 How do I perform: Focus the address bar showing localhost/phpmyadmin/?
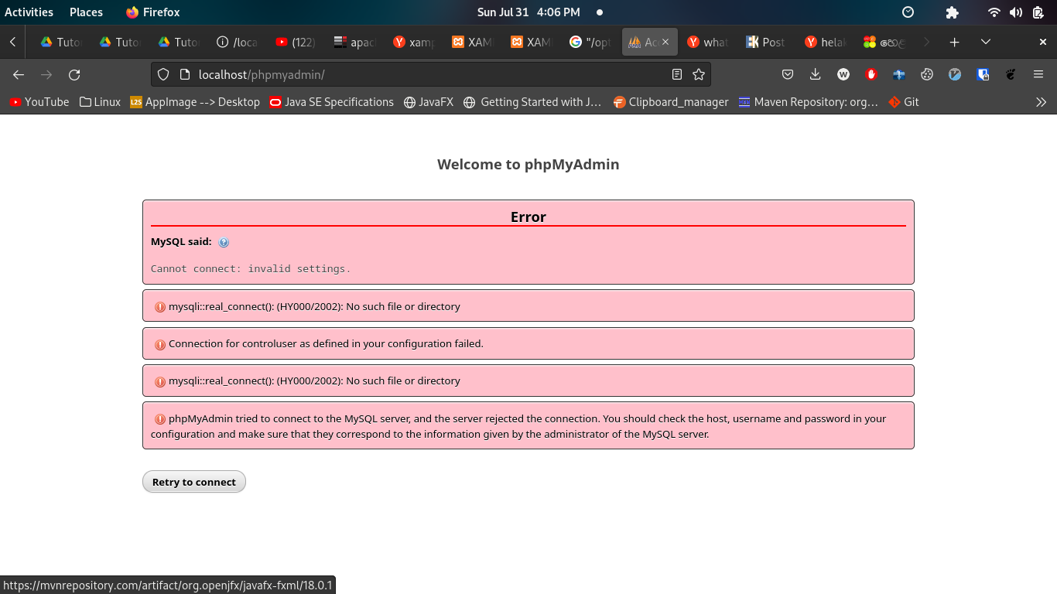pyautogui.click(x=430, y=74)
